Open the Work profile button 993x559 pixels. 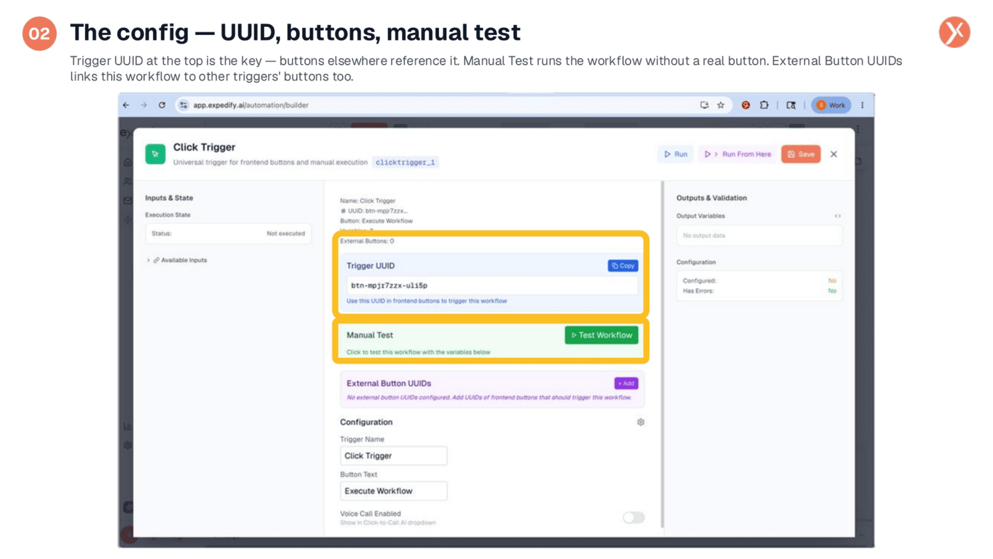coord(831,105)
